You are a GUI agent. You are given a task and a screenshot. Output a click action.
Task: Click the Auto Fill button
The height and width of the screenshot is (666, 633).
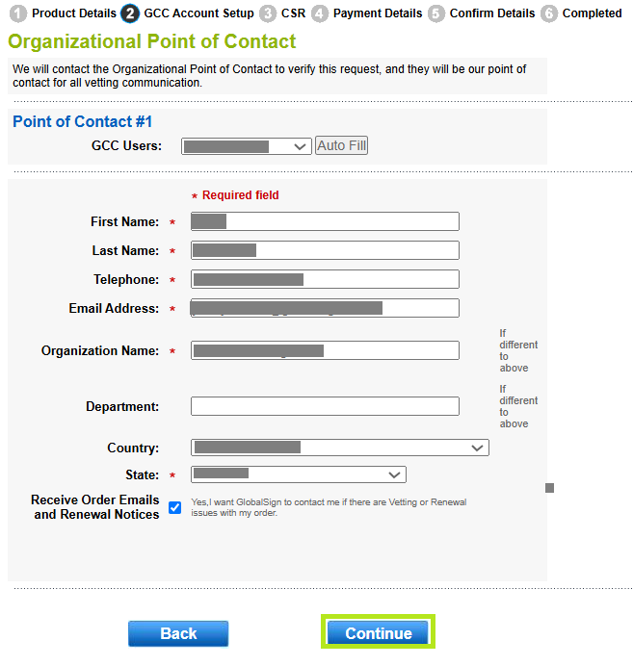342,146
